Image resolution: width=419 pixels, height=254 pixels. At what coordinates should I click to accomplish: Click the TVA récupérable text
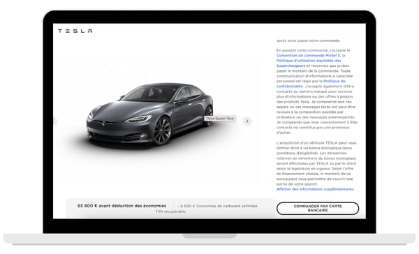(x=170, y=211)
